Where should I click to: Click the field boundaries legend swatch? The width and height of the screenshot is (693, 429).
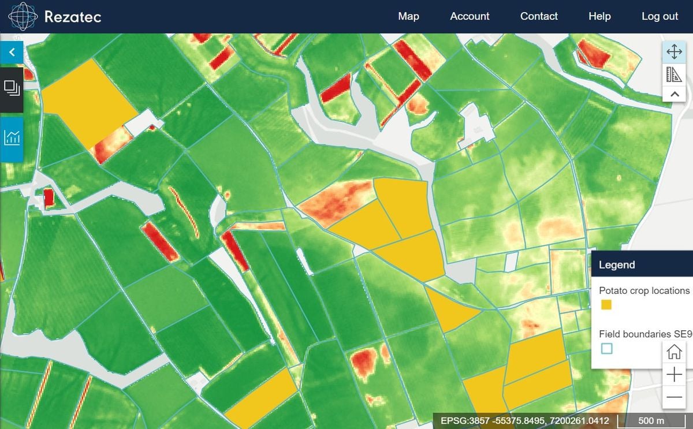pyautogui.click(x=606, y=349)
